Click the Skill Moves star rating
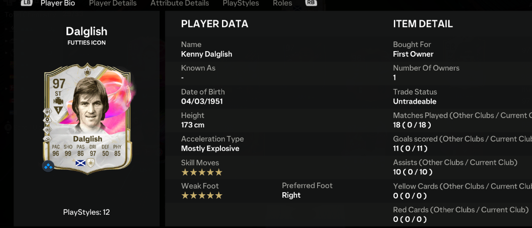 pos(202,172)
